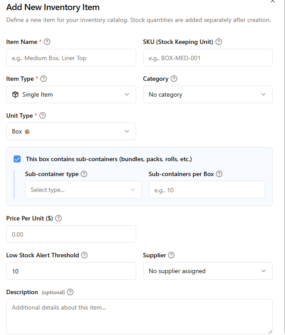Screen dimensions: 285x335
Task: Click the Price Per Unit help icon
Action: pyautogui.click(x=58, y=218)
